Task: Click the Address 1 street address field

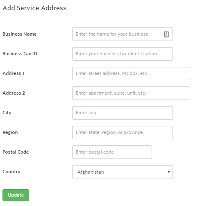Action: pyautogui.click(x=131, y=73)
